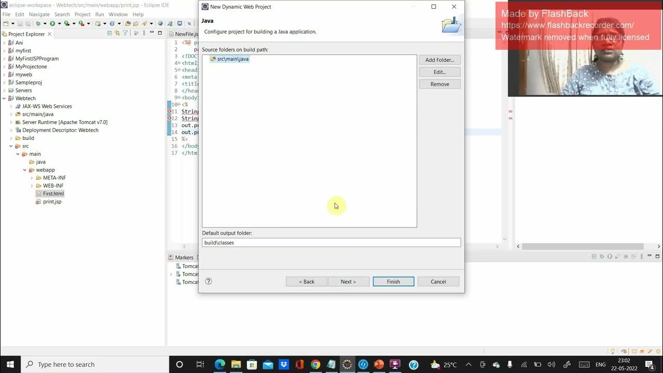
Task: Close the Project Explorer view tab
Action: (x=50, y=34)
